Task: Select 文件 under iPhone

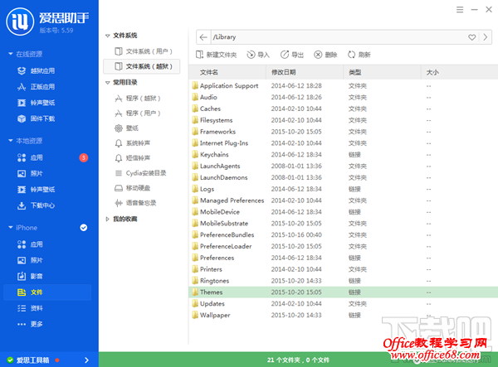Action: pyautogui.click(x=47, y=292)
